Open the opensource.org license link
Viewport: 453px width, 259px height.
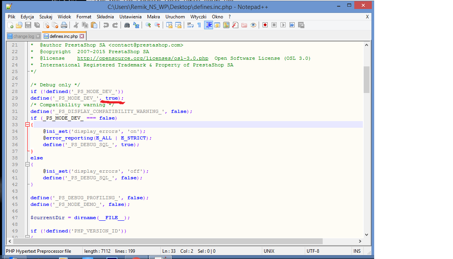(x=142, y=58)
